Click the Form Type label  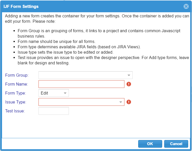coord(16,93)
